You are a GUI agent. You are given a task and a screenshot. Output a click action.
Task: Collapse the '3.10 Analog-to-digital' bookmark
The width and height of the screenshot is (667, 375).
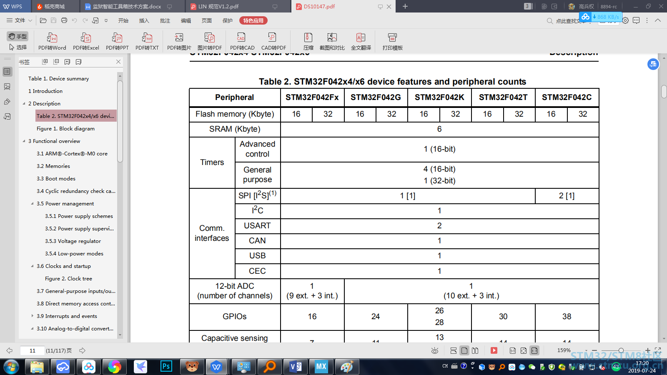(x=32, y=329)
